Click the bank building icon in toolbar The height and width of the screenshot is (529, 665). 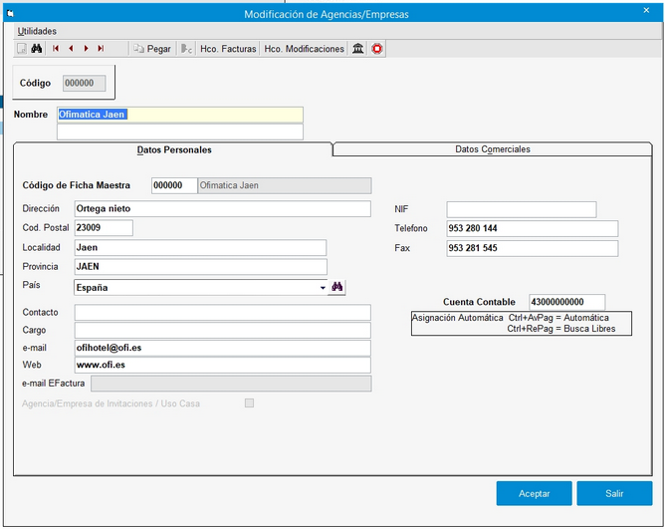(x=358, y=49)
